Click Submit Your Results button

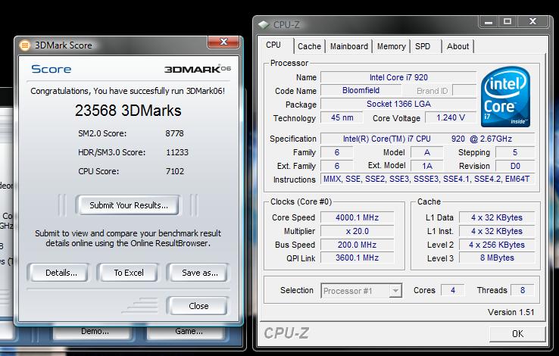coord(128,205)
